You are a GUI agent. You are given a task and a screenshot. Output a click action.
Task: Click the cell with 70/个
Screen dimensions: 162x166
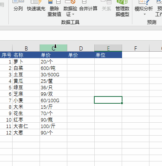coord(53,113)
